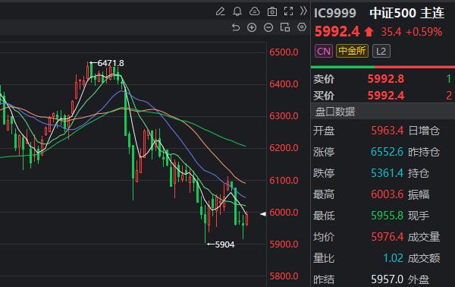Zoom in with the plus circle icon
The width and height of the screenshot is (455, 287).
point(252,27)
